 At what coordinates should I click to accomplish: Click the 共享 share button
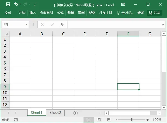[155, 13]
